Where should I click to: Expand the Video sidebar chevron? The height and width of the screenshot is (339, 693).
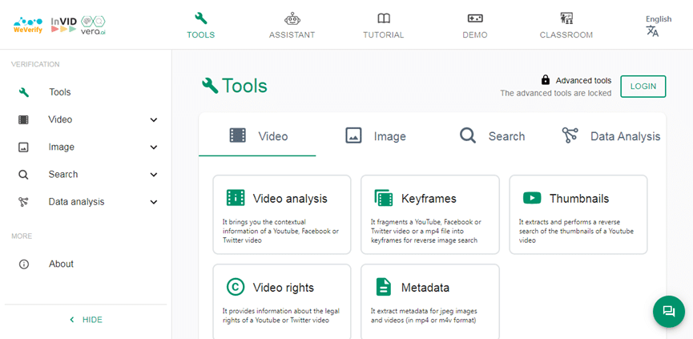[153, 119]
